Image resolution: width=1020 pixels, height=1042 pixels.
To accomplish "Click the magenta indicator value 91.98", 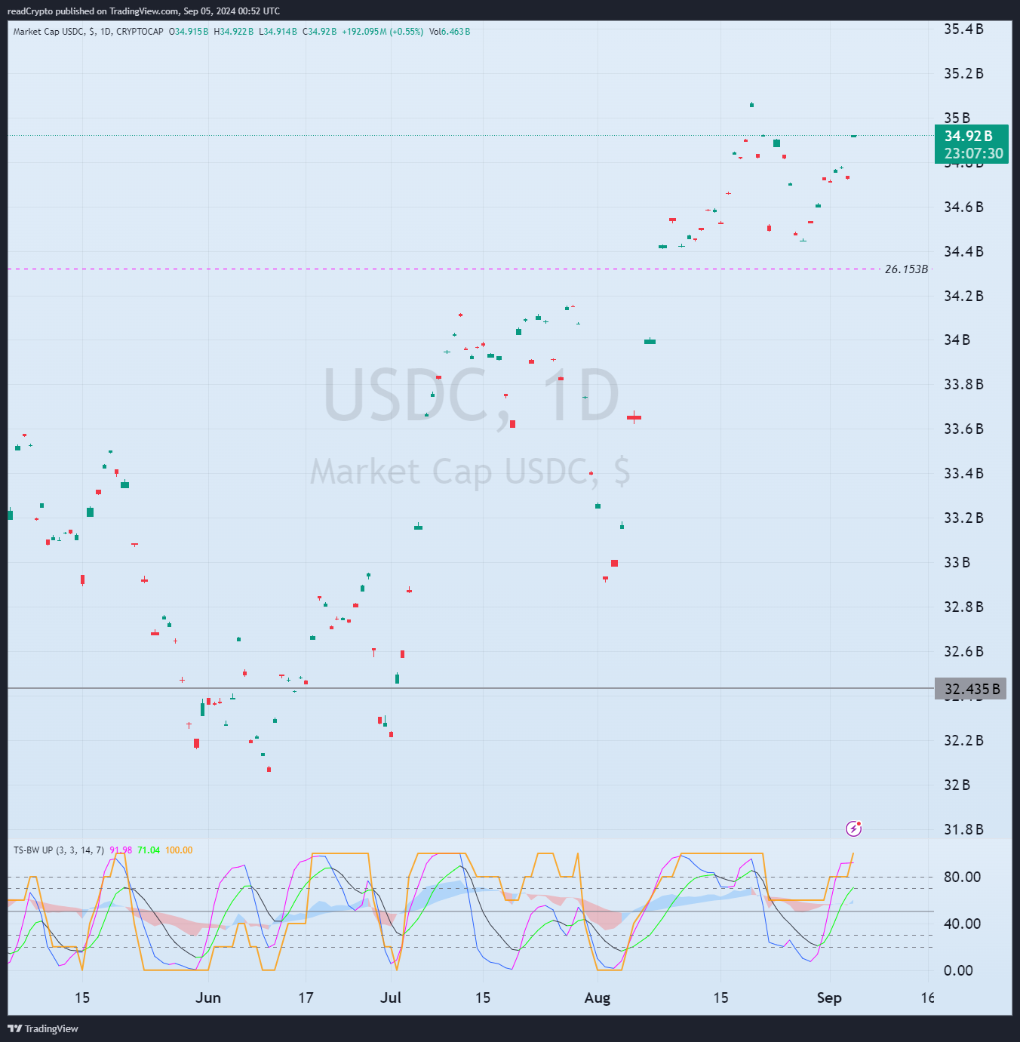I will pyautogui.click(x=121, y=850).
